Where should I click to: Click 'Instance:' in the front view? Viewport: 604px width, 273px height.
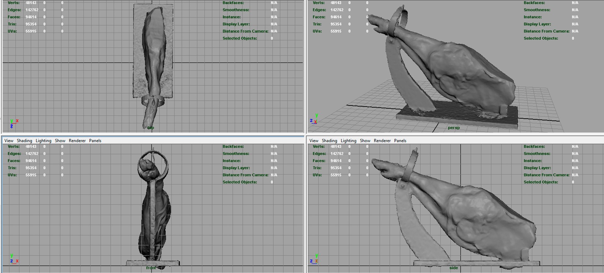(232, 161)
